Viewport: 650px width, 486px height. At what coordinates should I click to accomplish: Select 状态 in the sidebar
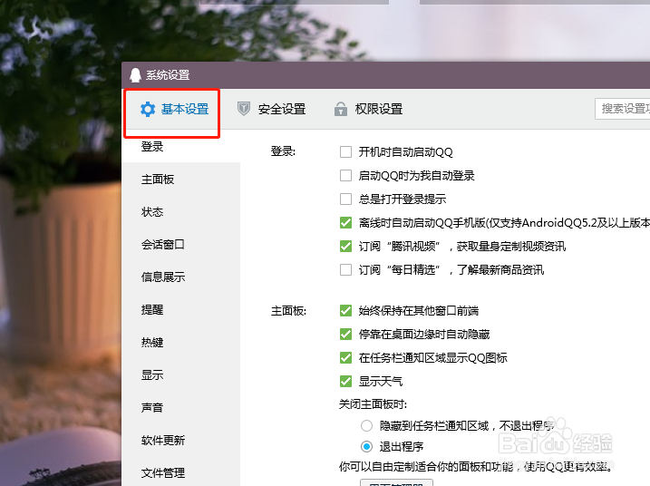point(152,212)
